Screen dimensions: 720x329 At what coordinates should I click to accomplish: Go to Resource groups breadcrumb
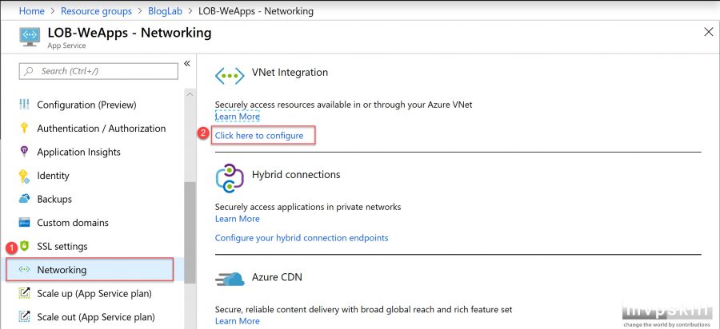(96, 11)
